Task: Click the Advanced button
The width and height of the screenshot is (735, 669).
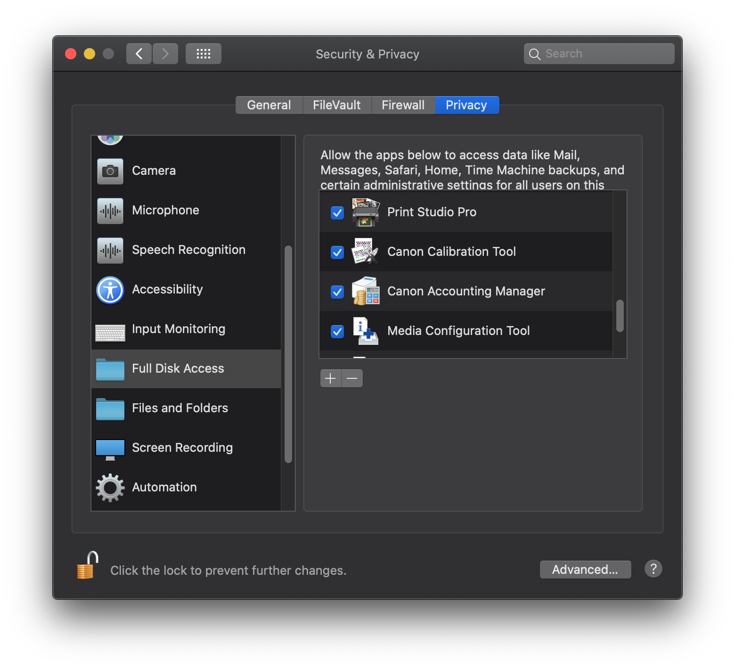Action: 585,569
